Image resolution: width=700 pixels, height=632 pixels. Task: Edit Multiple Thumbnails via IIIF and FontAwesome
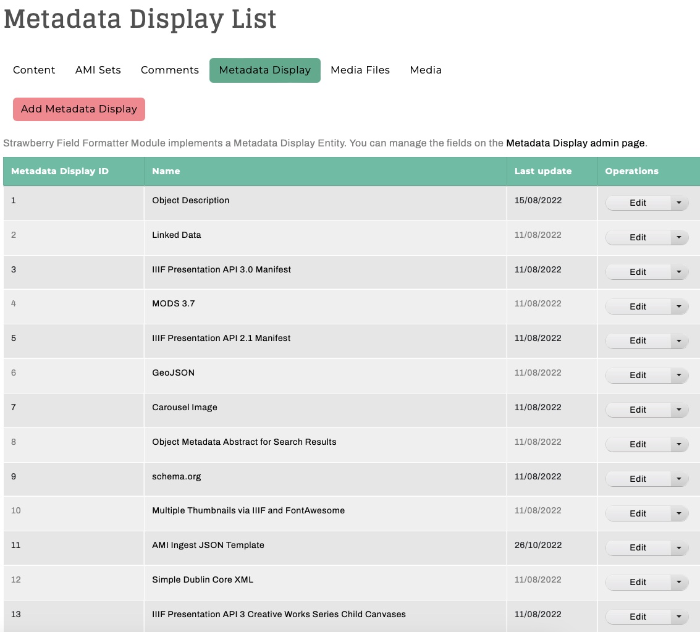638,513
